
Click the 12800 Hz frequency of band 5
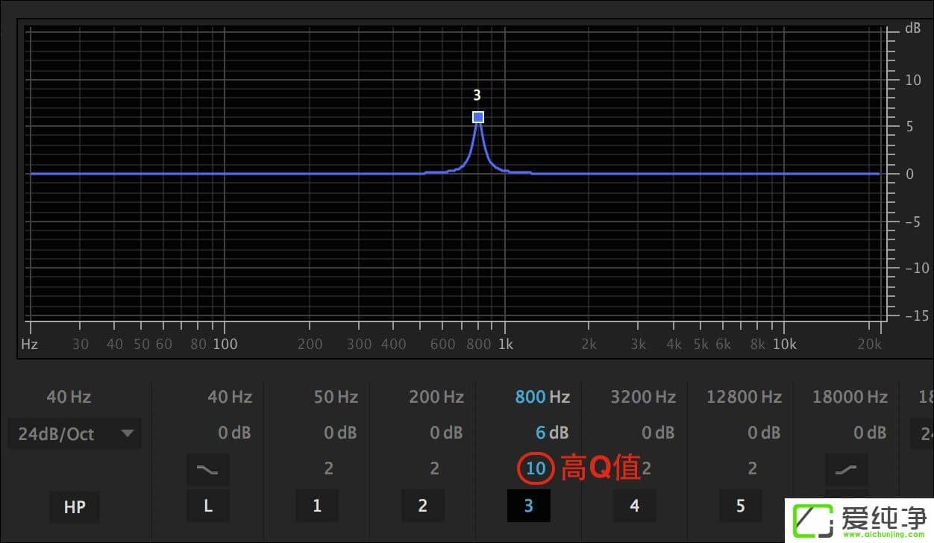tap(744, 397)
